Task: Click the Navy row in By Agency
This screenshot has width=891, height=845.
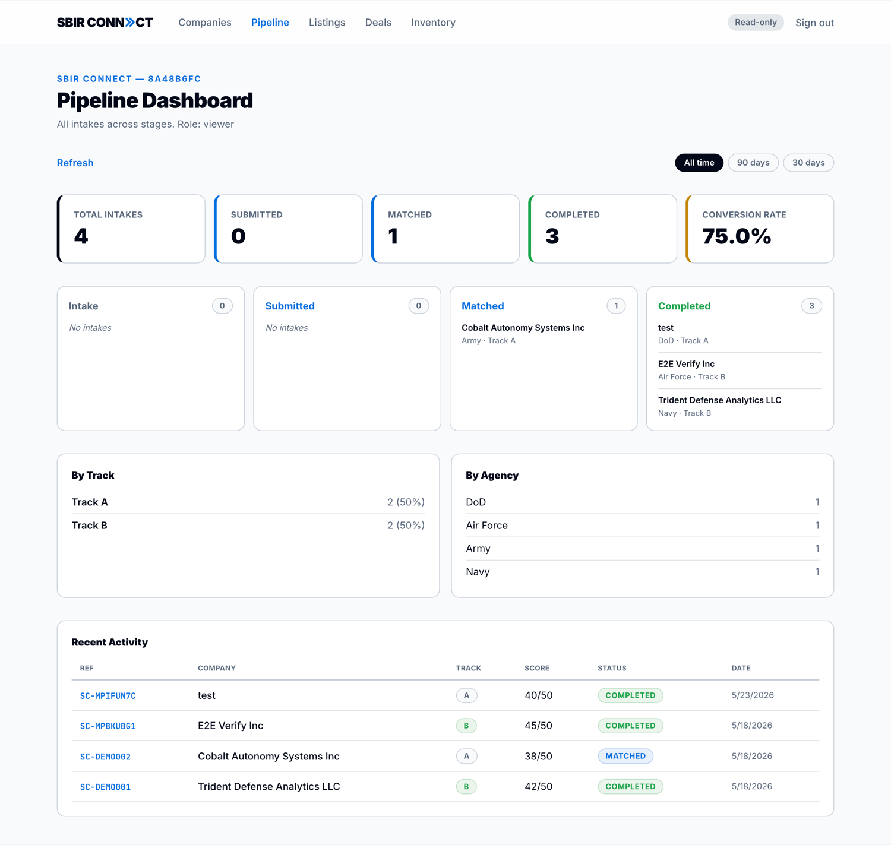Action: tap(643, 572)
